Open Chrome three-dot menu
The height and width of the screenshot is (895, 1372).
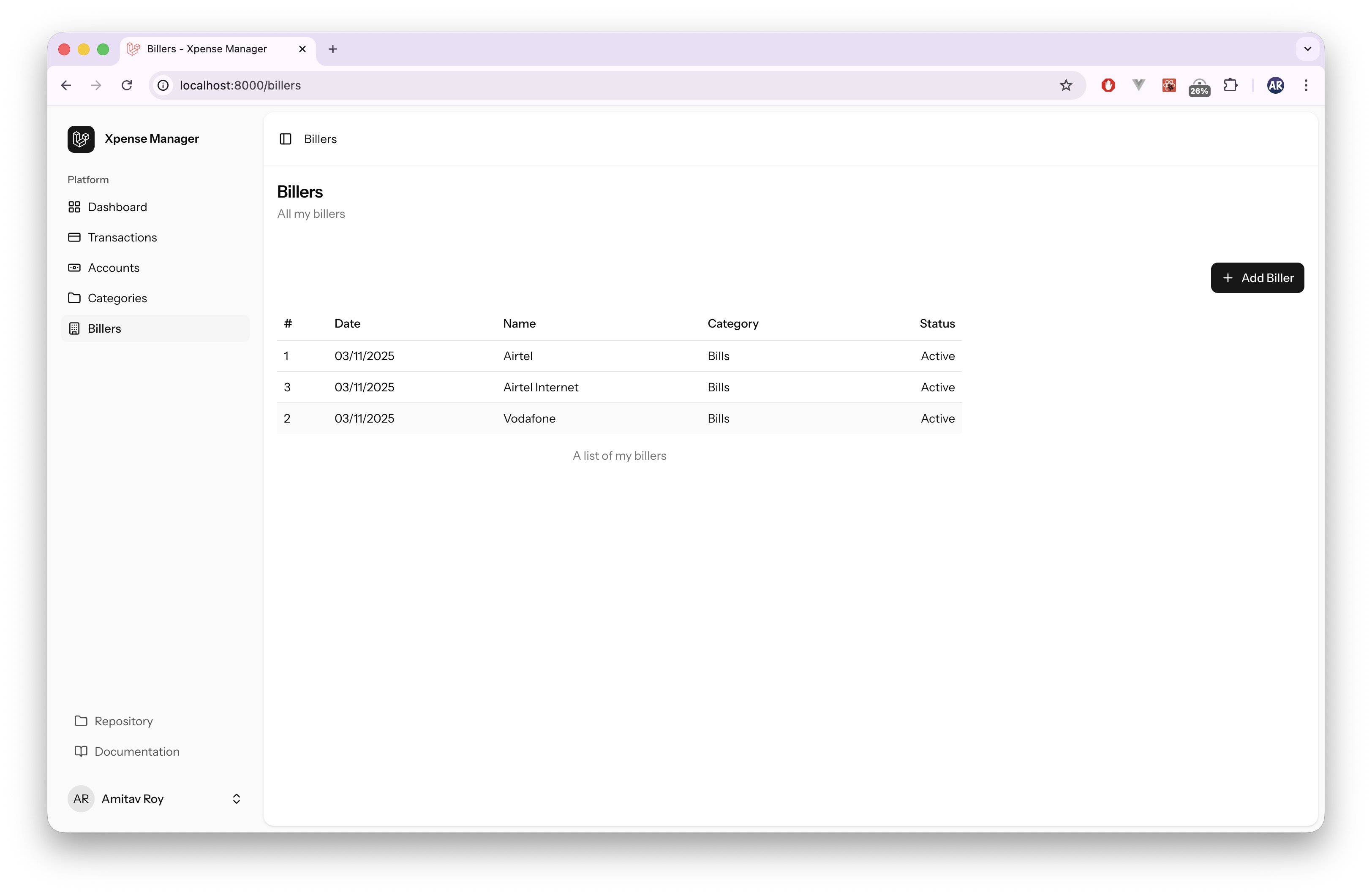(x=1306, y=85)
